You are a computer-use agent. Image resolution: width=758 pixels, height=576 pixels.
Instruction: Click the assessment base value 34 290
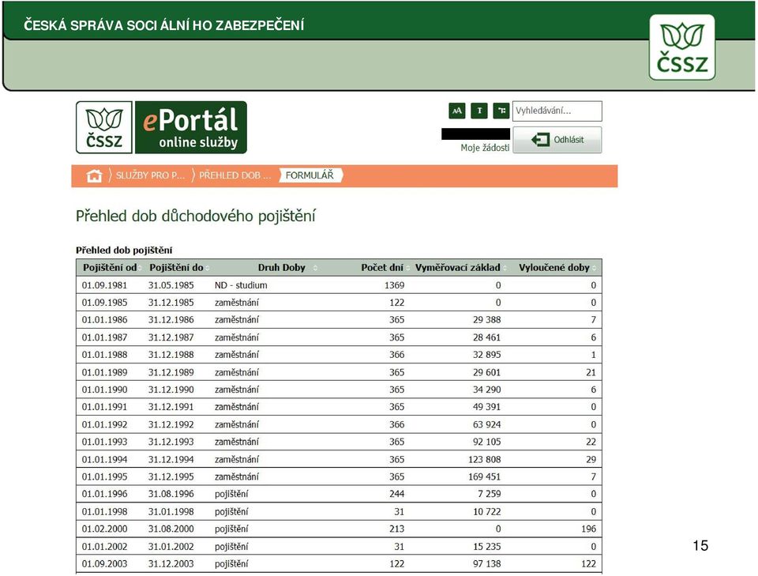[487, 390]
